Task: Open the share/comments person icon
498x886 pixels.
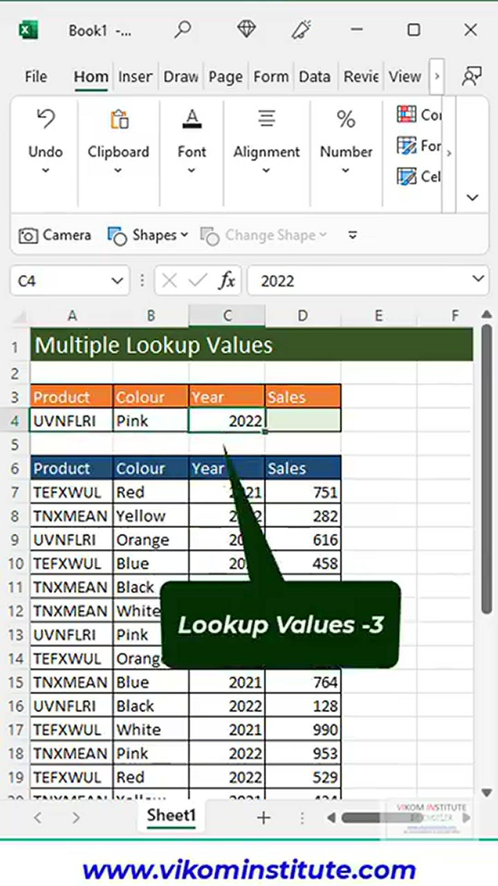Action: pyautogui.click(x=472, y=76)
